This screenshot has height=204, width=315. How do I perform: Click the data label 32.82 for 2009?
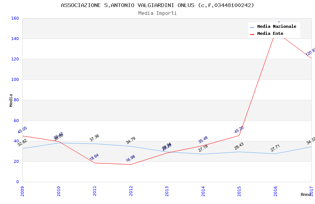(x=22, y=142)
